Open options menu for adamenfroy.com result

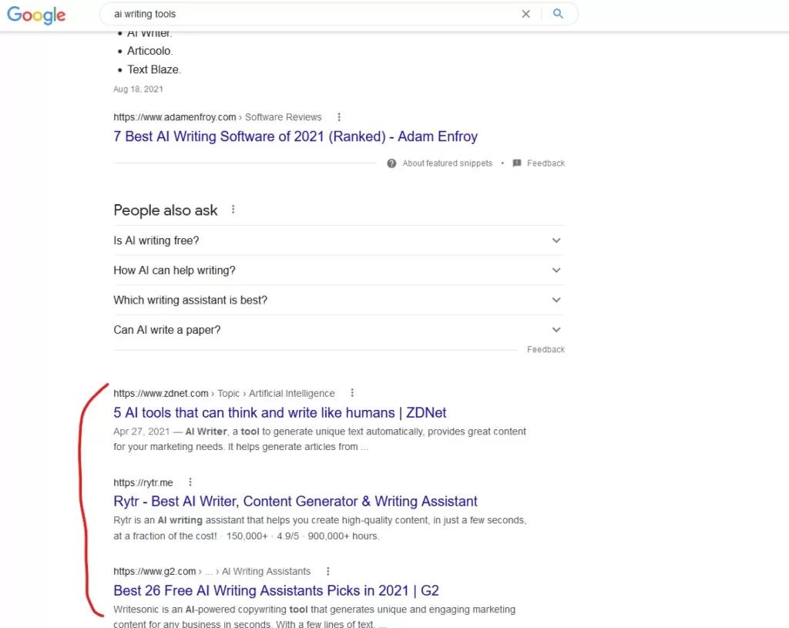click(x=339, y=117)
